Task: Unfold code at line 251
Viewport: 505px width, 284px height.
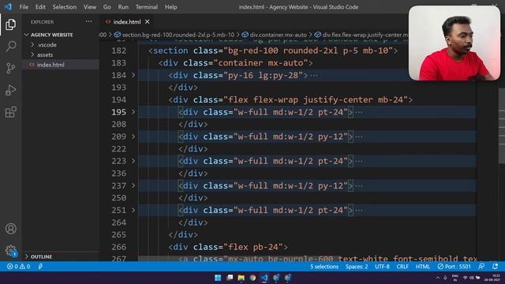Action: point(133,210)
